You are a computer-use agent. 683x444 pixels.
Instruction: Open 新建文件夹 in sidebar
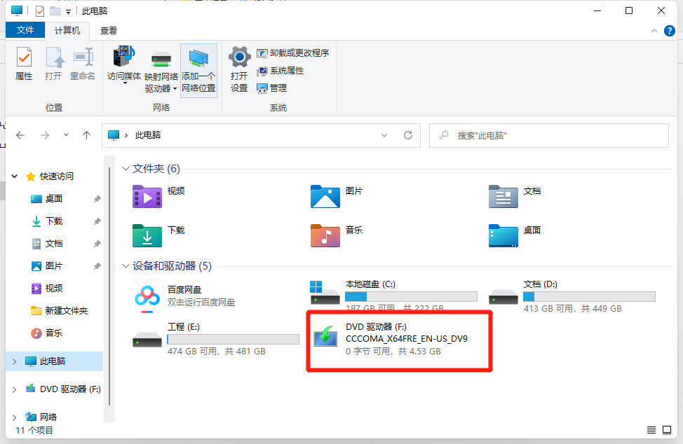coord(59,310)
